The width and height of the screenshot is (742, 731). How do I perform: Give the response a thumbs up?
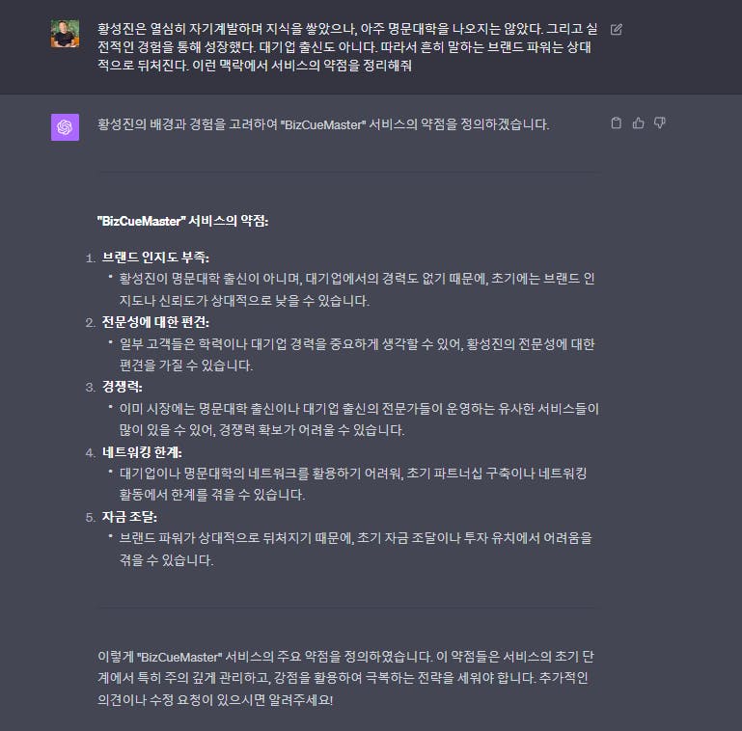click(x=638, y=122)
